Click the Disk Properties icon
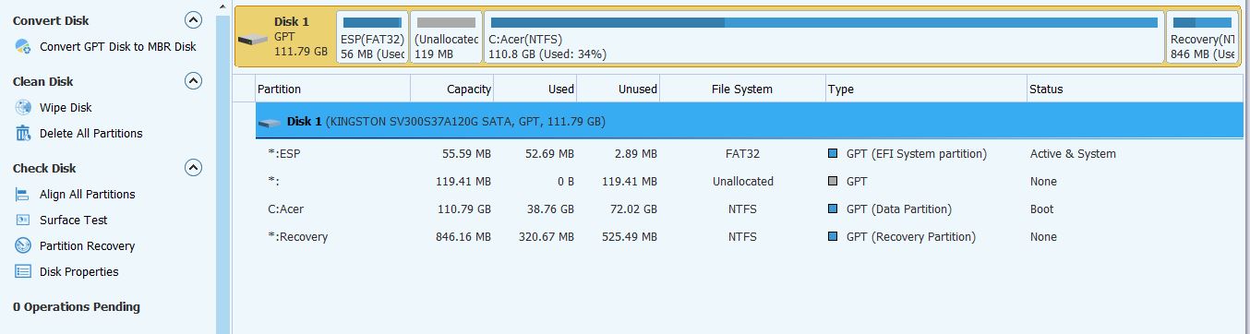Screen dimensions: 1250x334 tap(23, 271)
